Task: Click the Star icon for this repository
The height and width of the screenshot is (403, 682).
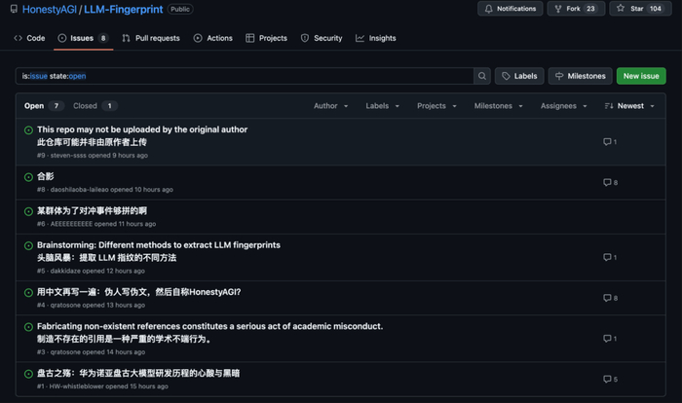Action: [x=621, y=8]
